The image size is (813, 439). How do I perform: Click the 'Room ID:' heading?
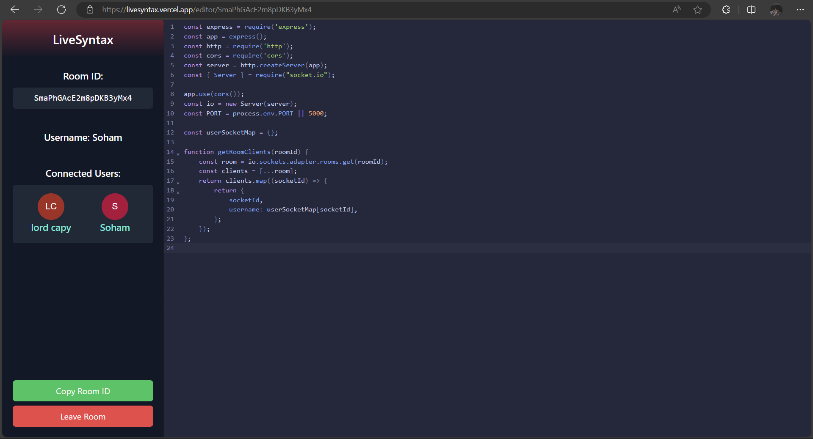(83, 76)
